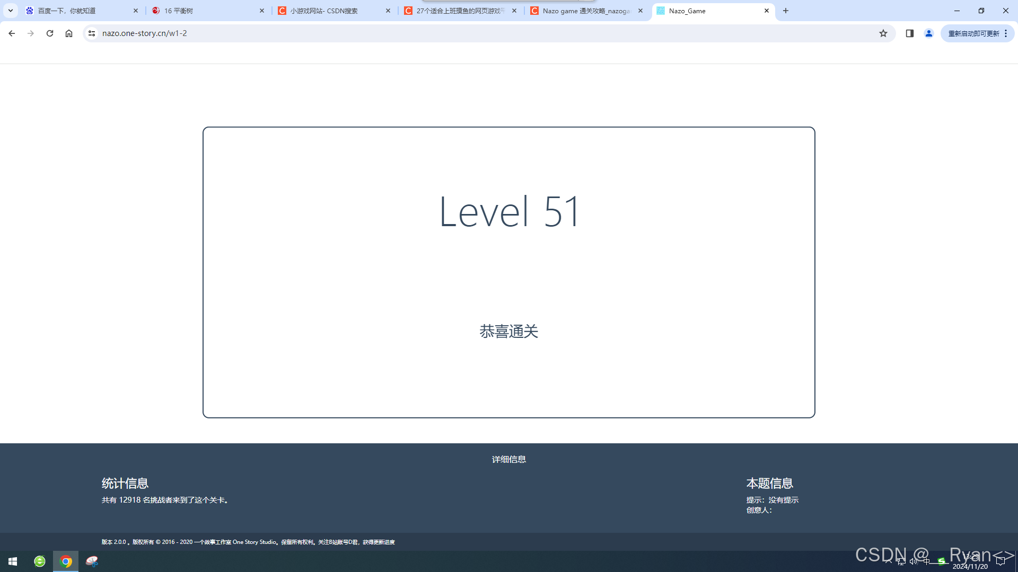Switch to the 小游戏网站- CSDN搜索 tab

click(x=335, y=11)
